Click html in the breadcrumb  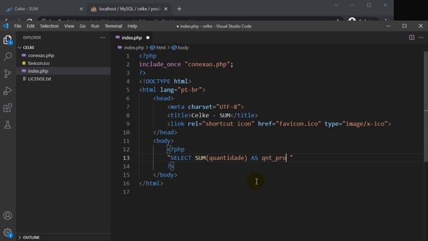click(x=160, y=48)
